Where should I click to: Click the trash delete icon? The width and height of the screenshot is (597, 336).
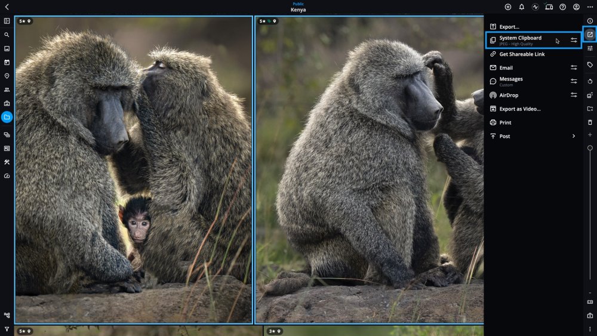pyautogui.click(x=590, y=122)
